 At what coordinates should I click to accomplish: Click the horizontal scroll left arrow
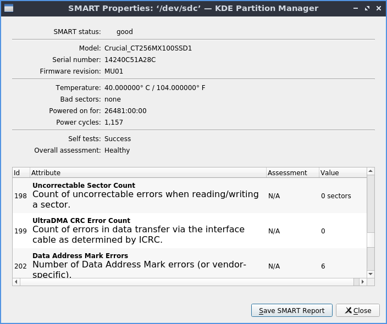tap(16, 282)
